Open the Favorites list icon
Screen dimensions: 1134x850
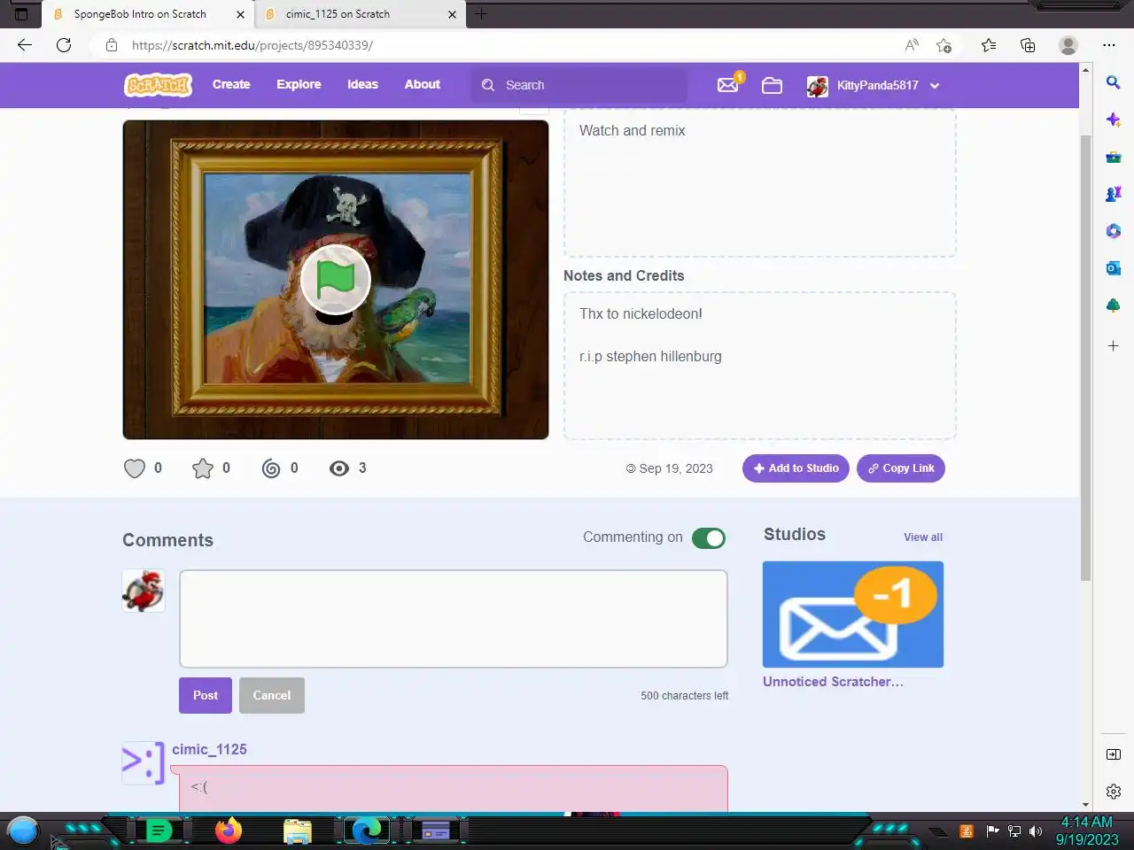click(989, 45)
